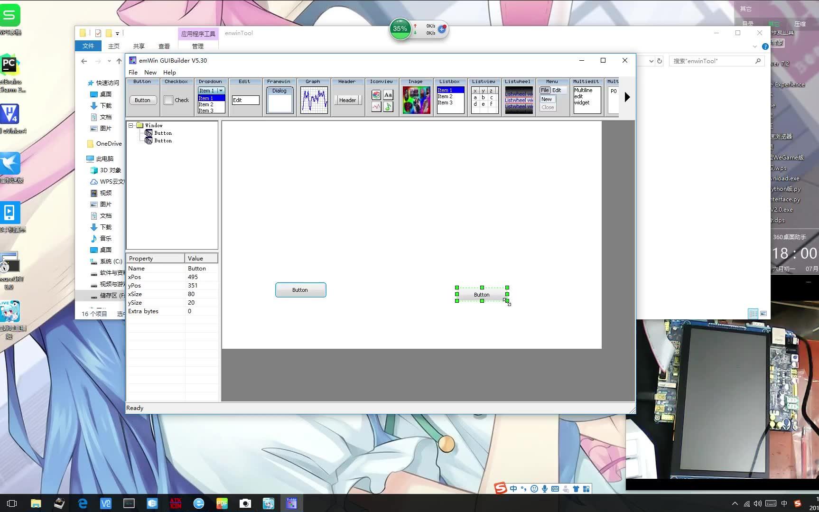819x512 pixels.
Task: Switch Explorer to details view
Action: pos(753,314)
